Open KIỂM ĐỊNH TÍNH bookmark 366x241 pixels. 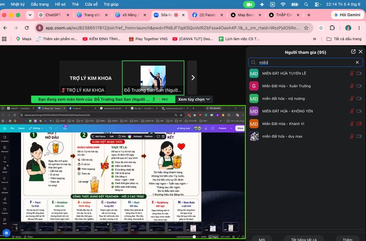pos(102,39)
